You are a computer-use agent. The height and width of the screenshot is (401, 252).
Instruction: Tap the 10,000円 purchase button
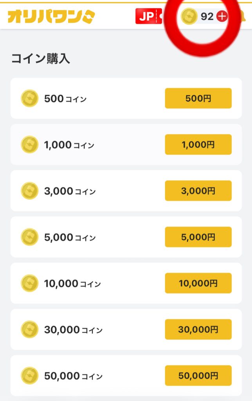coord(198,283)
